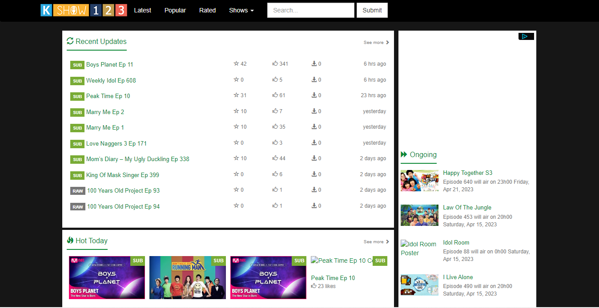The image size is (599, 308).
Task: Click thumbs-up icon beside 23 likes
Action: (314, 286)
